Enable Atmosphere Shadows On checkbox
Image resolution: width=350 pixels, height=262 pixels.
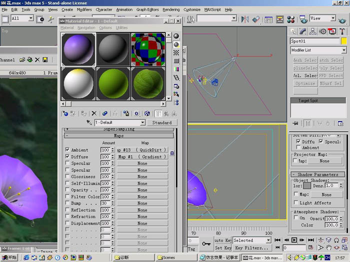296,218
